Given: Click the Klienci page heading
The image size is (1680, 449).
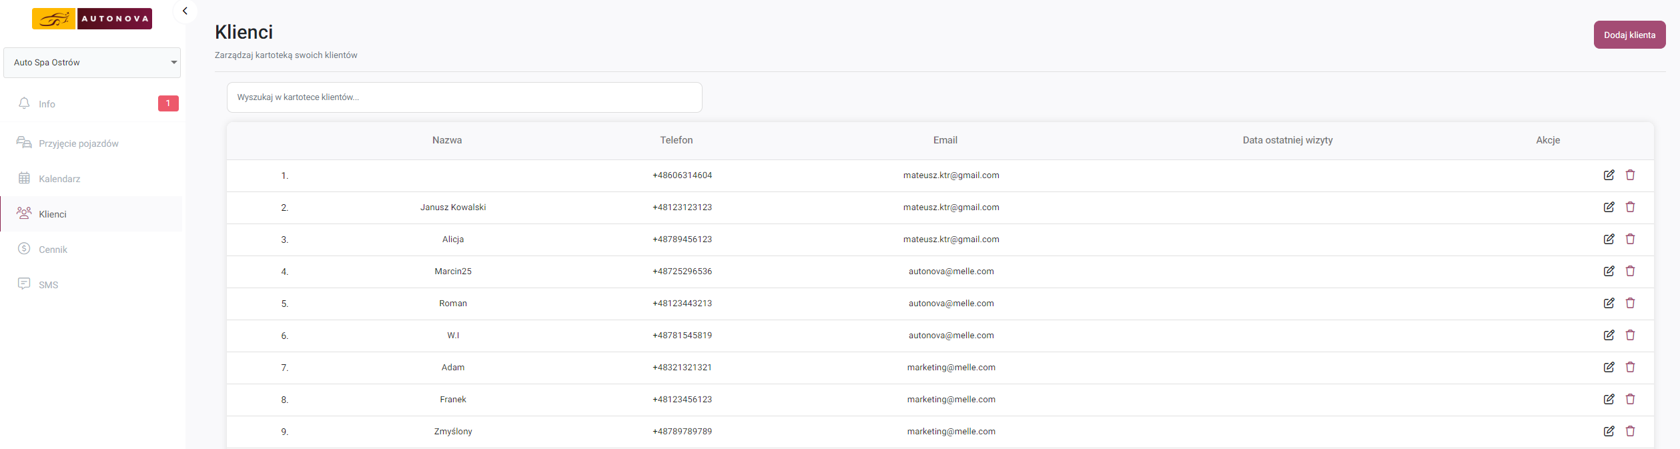Looking at the screenshot, I should pyautogui.click(x=244, y=32).
